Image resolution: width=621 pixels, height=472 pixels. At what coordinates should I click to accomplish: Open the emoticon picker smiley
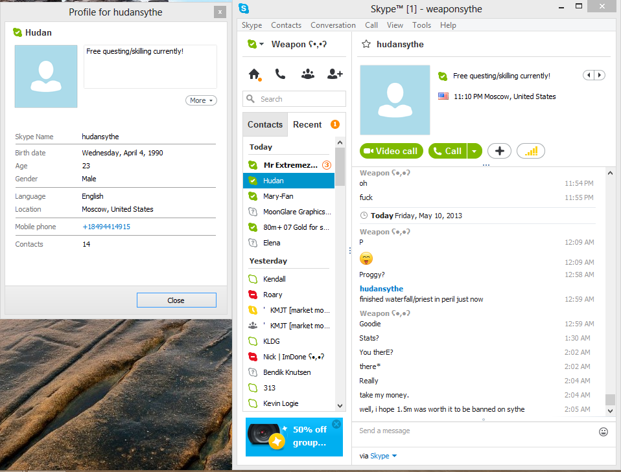coord(603,432)
